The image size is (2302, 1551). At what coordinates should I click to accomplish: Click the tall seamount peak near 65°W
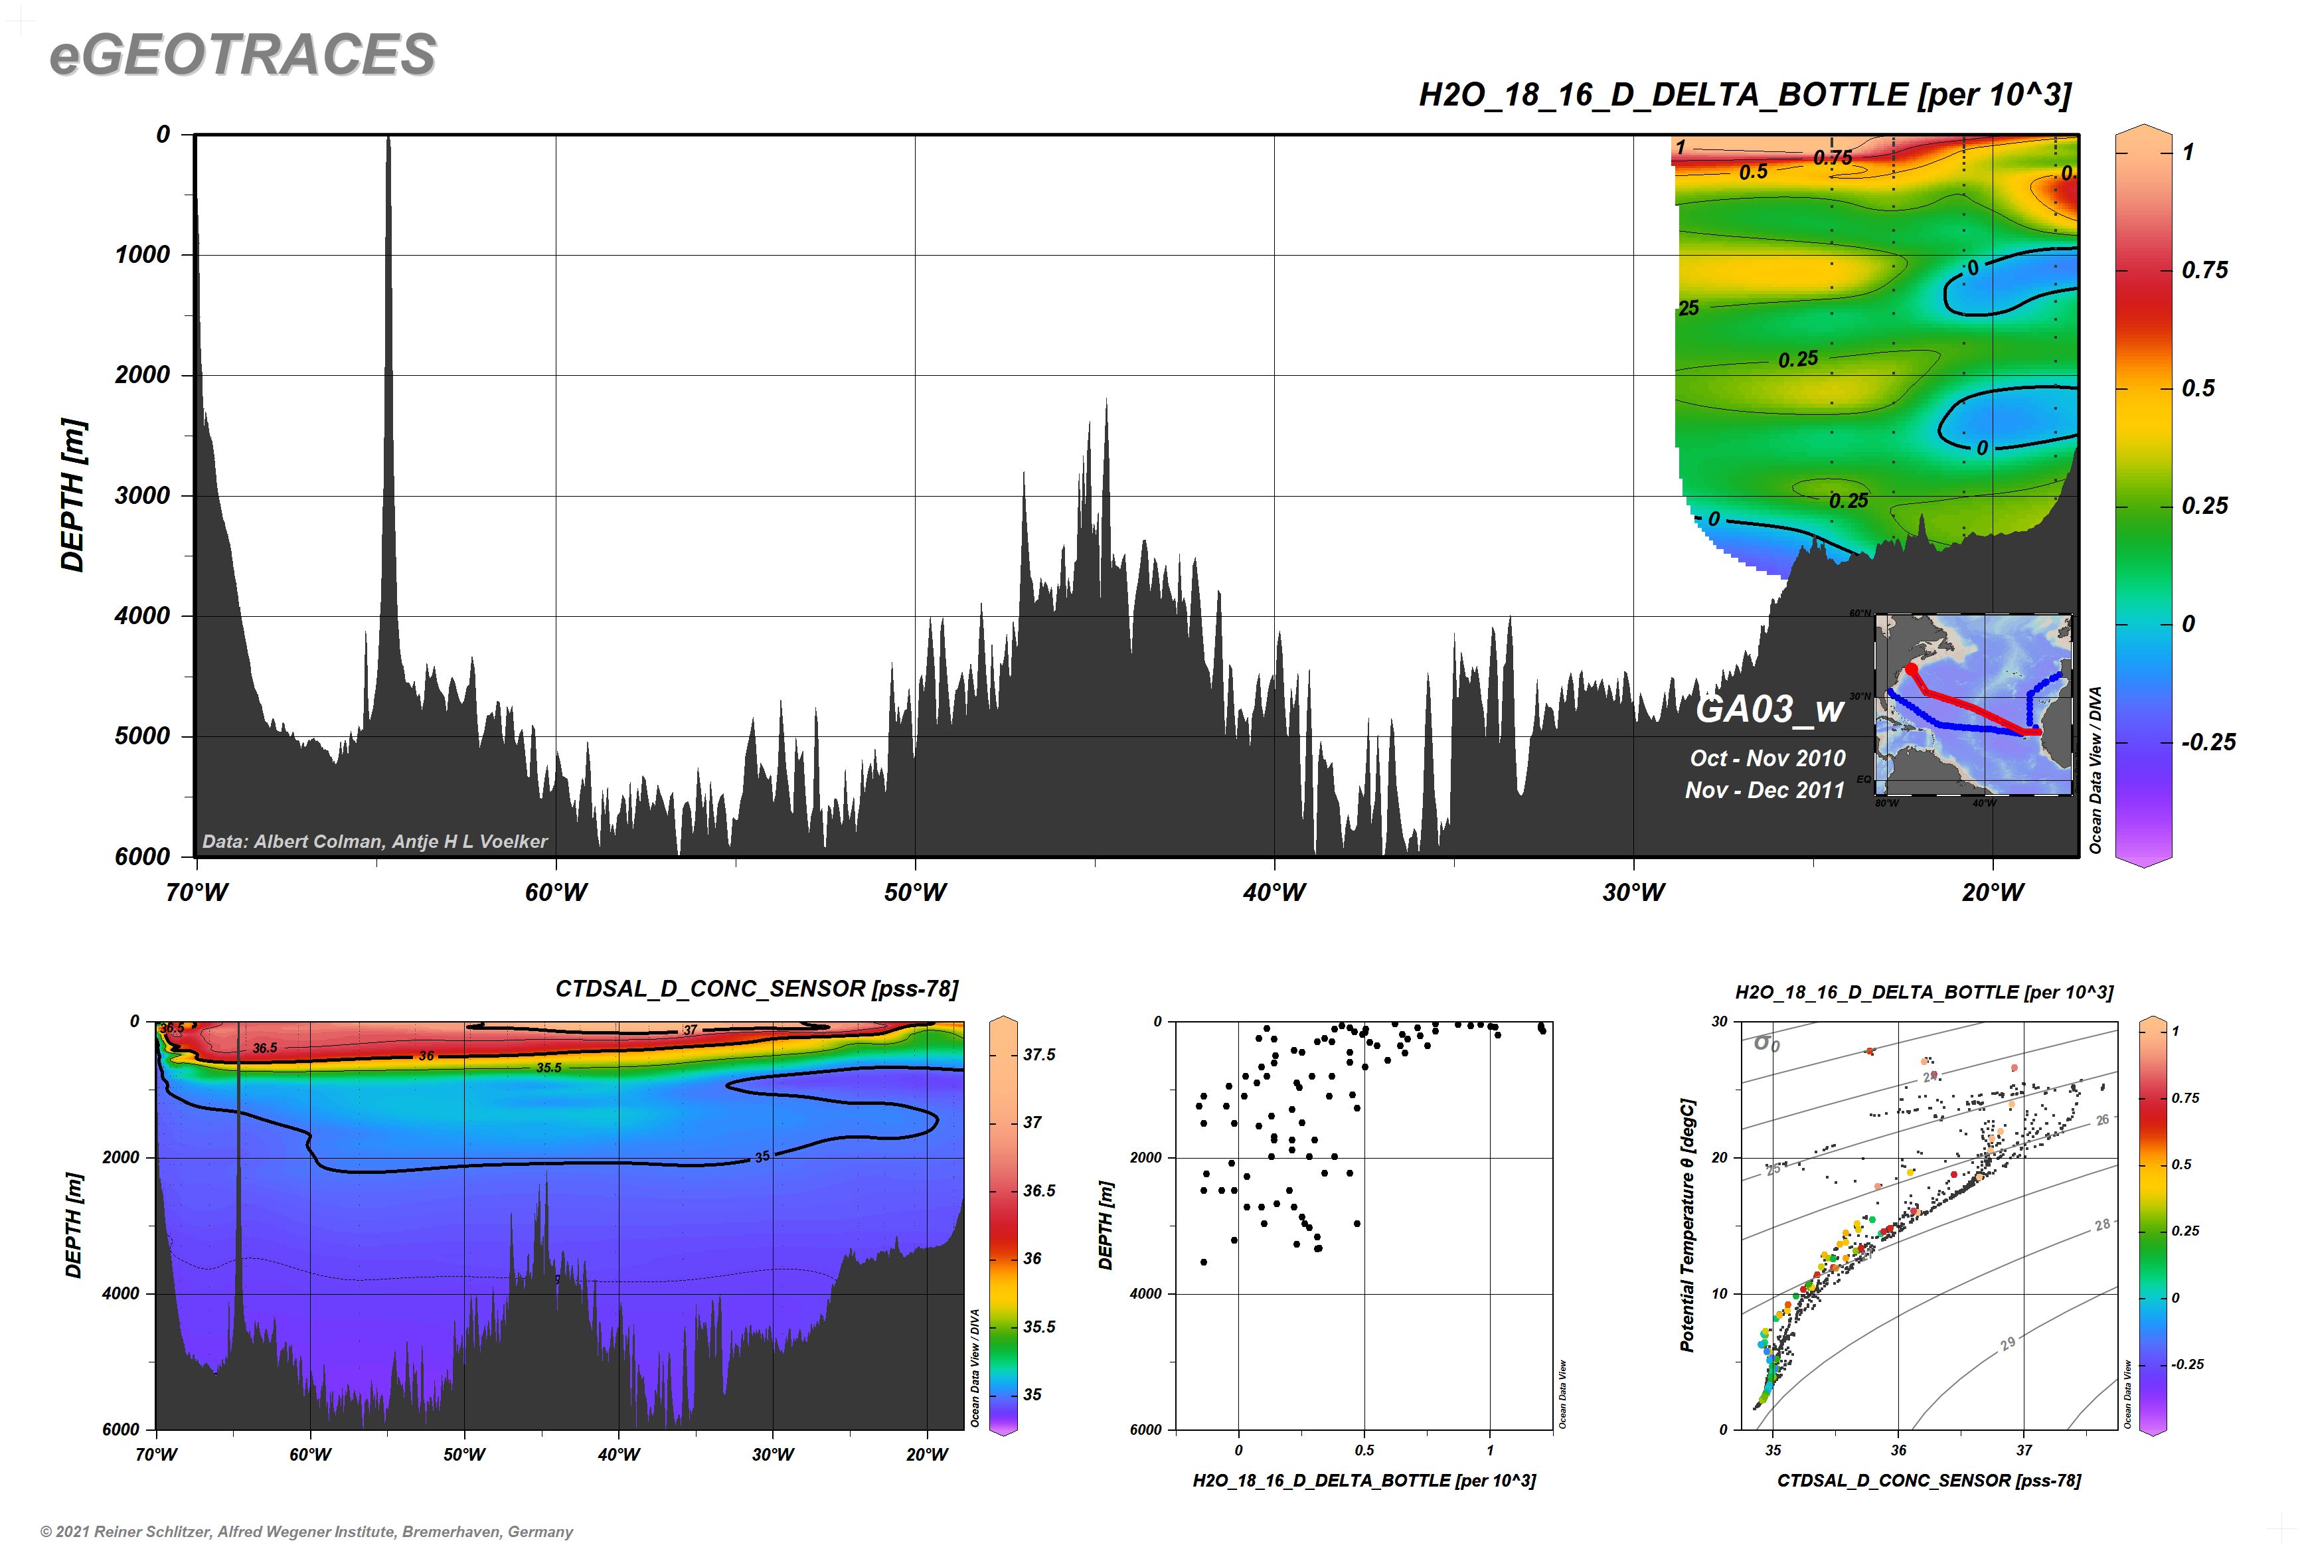click(x=388, y=396)
